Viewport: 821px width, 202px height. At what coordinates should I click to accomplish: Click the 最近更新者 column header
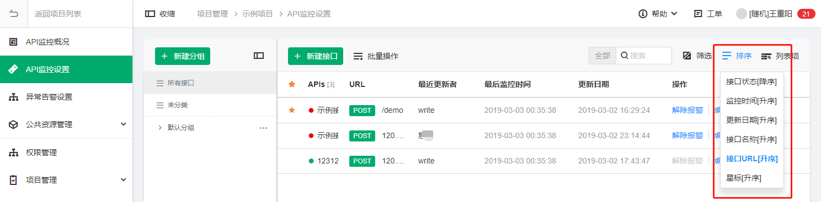pyautogui.click(x=437, y=84)
